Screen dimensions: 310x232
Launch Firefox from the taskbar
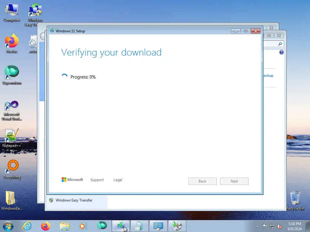pyautogui.click(x=46, y=226)
